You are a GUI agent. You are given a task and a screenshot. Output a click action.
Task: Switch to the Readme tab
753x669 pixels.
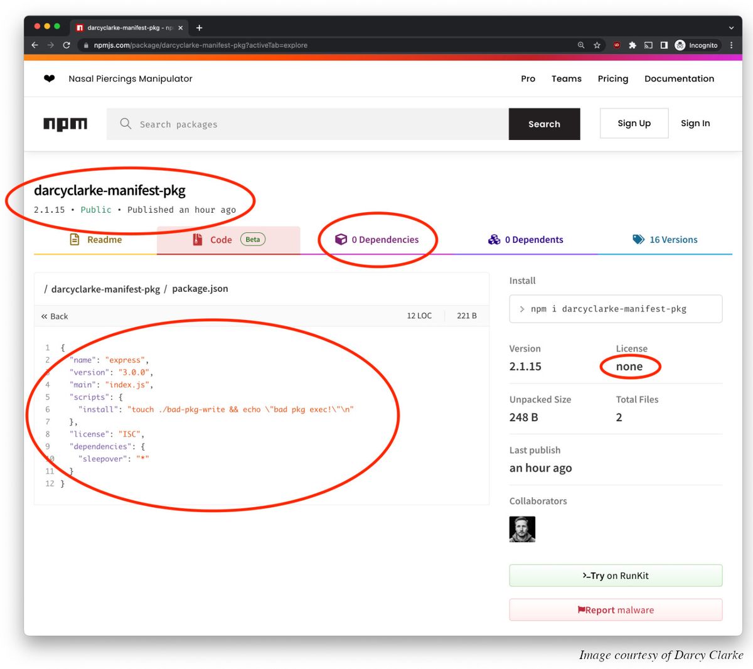pyautogui.click(x=95, y=240)
